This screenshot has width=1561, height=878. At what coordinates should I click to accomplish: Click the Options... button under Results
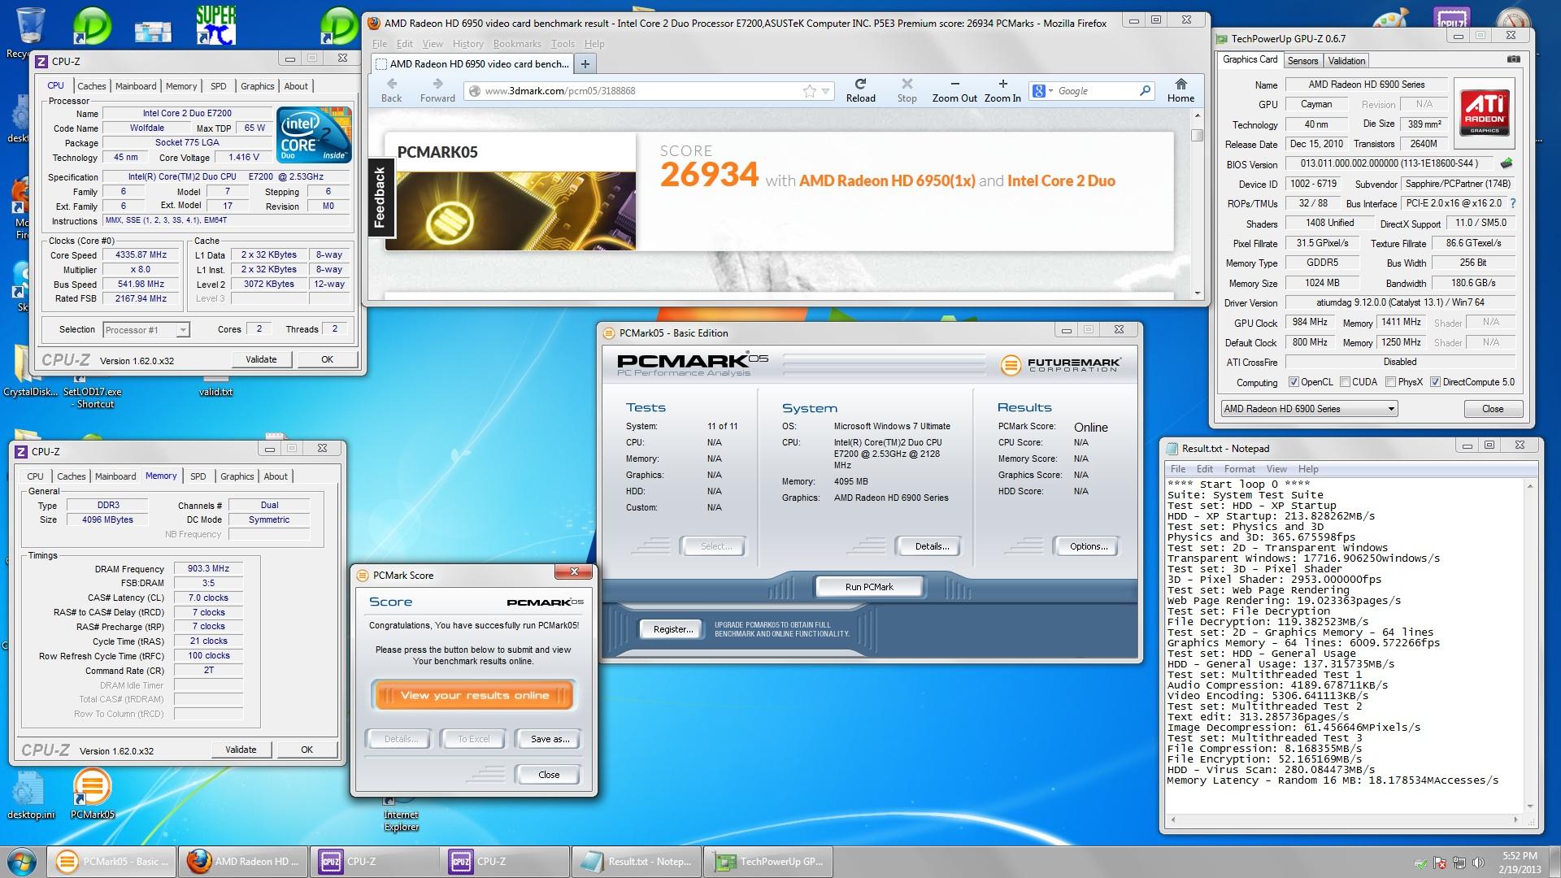click(1089, 546)
